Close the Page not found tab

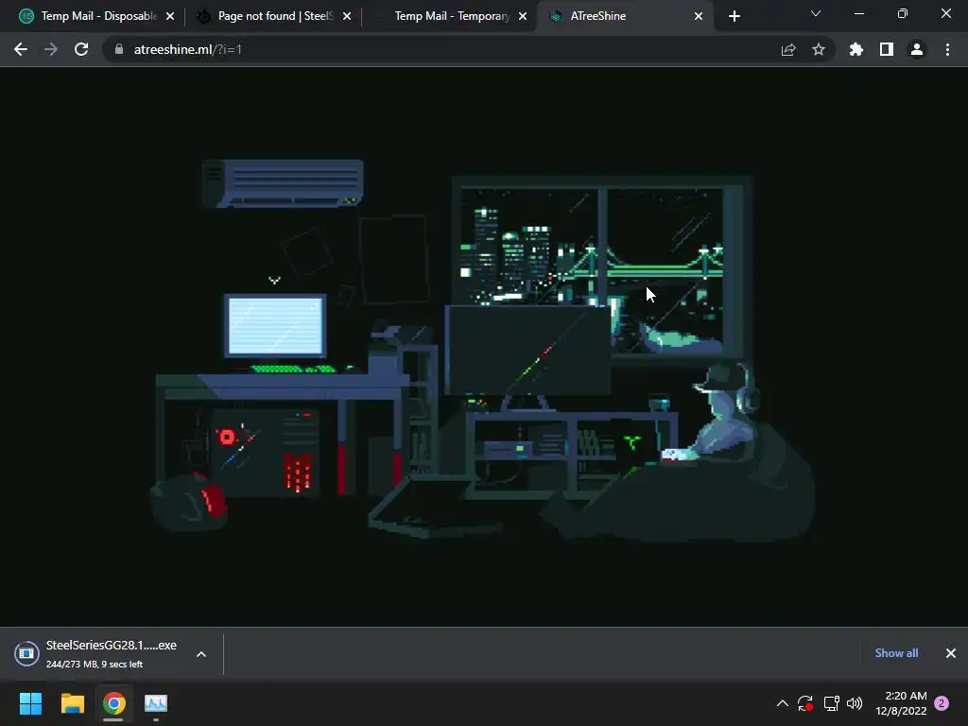tap(347, 16)
